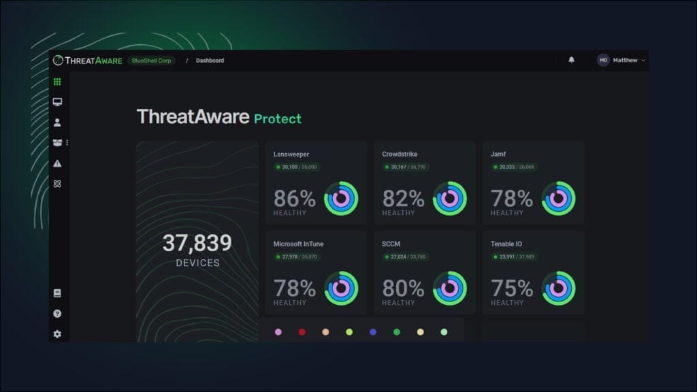Image resolution: width=697 pixels, height=392 pixels.
Task: Click the 30,167 Crowdstrike count badge
Action: click(404, 167)
